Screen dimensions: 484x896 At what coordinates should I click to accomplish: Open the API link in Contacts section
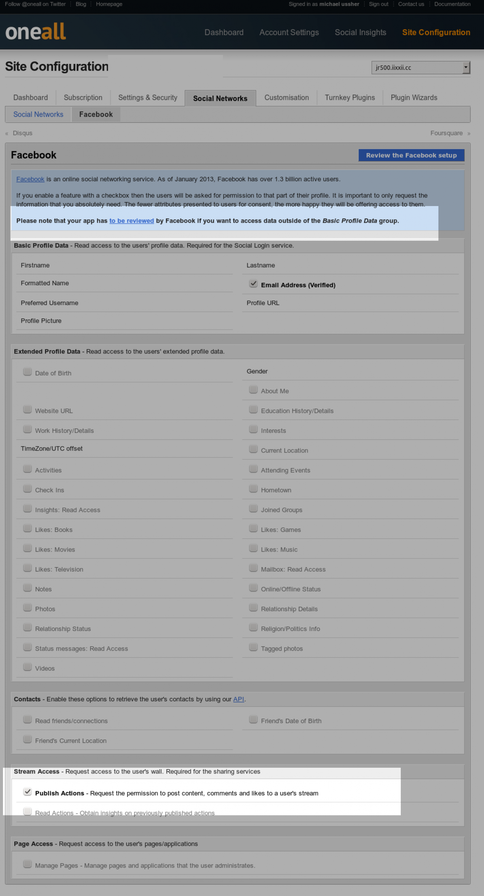(x=238, y=699)
